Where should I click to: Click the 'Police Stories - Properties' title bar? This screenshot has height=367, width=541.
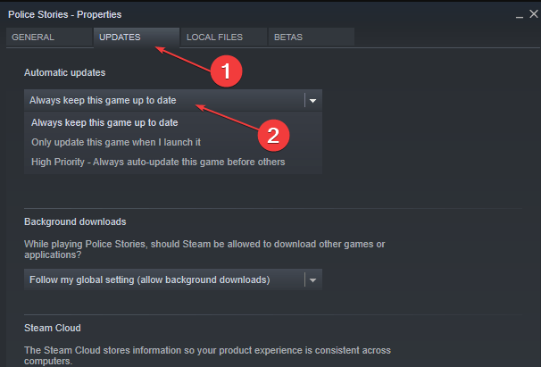(x=65, y=14)
